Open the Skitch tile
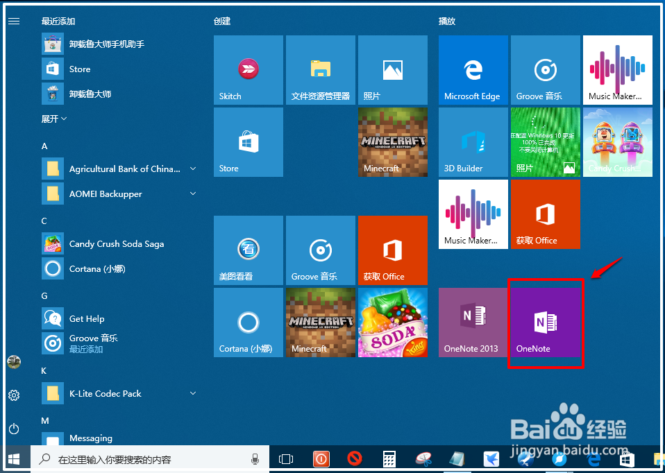 (x=248, y=70)
